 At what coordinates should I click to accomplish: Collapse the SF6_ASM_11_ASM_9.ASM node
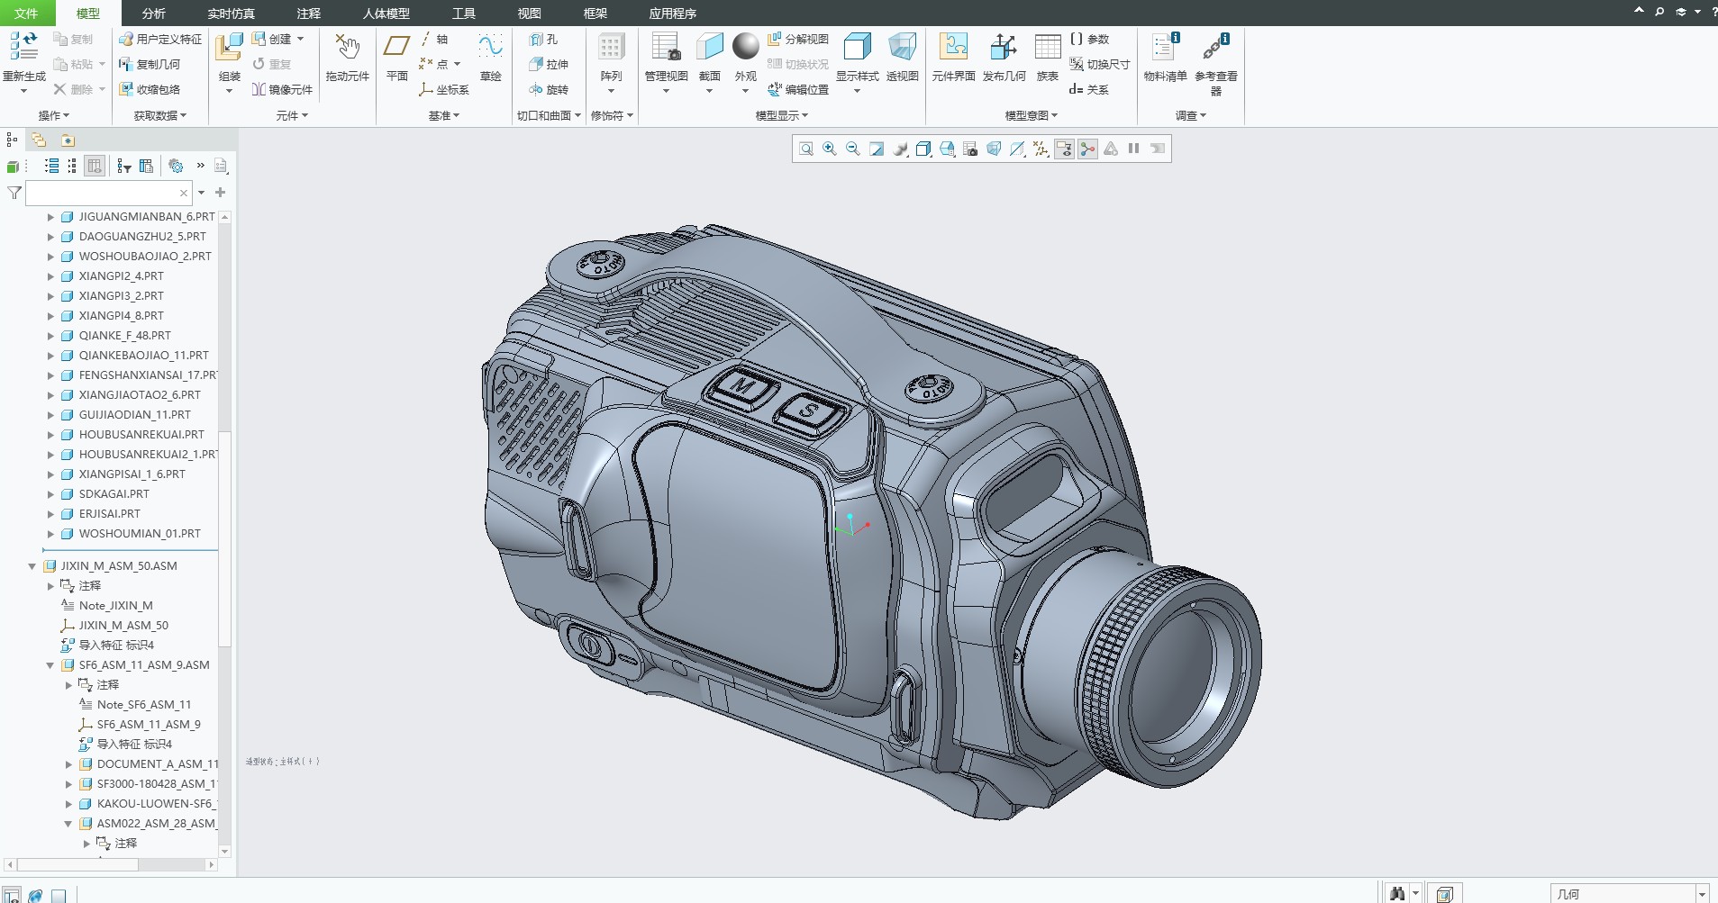(50, 665)
